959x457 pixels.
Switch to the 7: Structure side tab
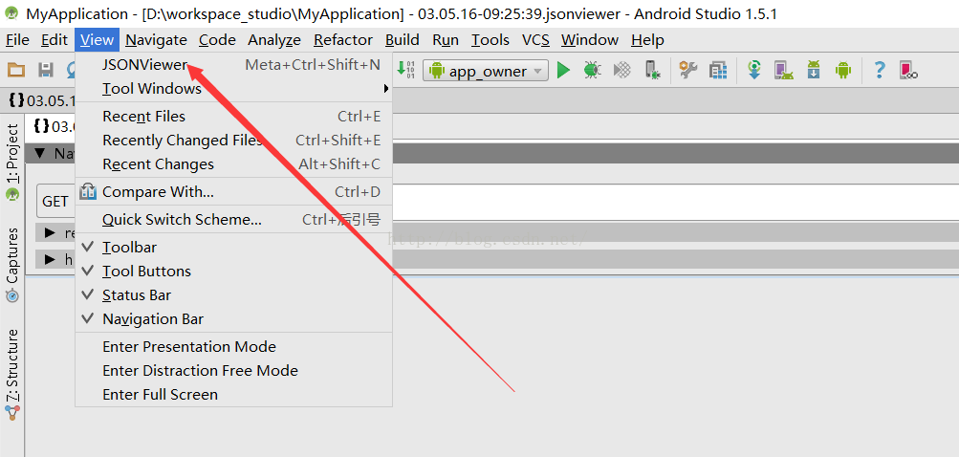(12, 375)
